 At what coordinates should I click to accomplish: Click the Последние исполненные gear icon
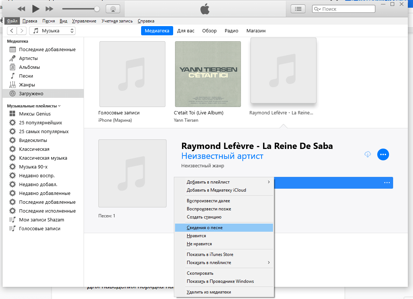13,211
